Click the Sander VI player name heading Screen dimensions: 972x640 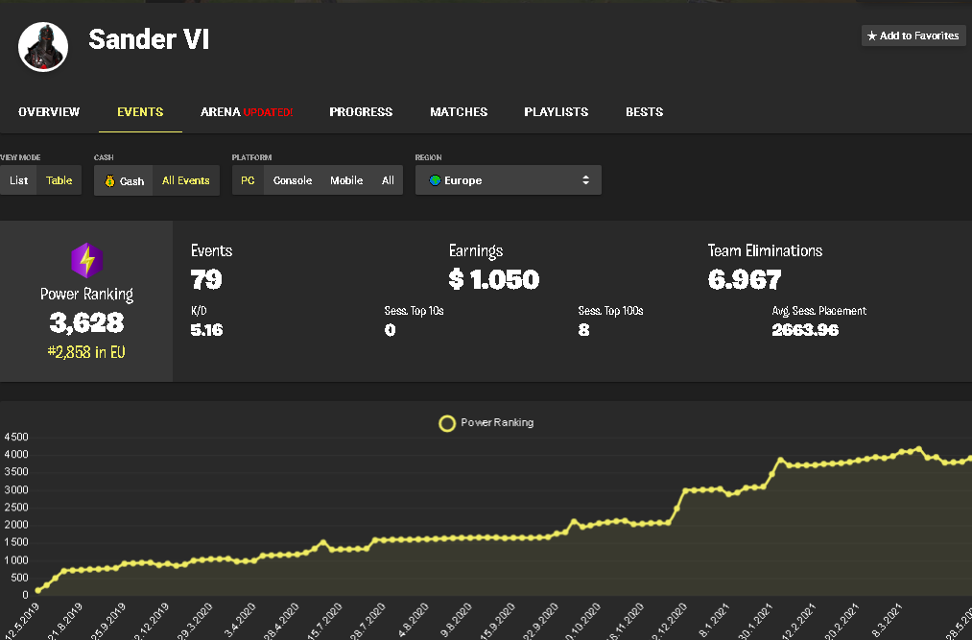149,39
